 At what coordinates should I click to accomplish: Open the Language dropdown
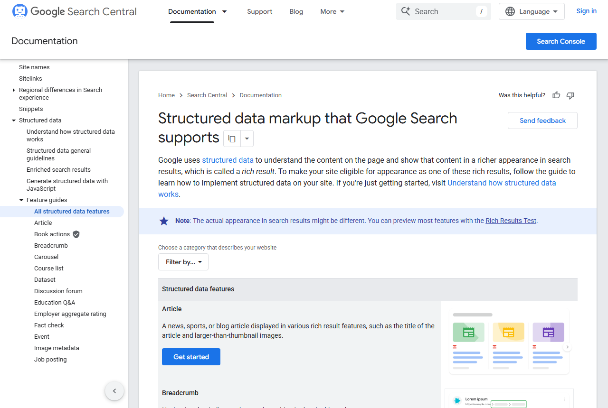532,11
